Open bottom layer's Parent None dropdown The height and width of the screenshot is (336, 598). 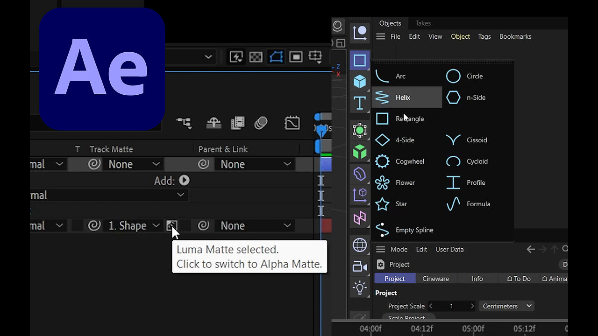(255, 226)
